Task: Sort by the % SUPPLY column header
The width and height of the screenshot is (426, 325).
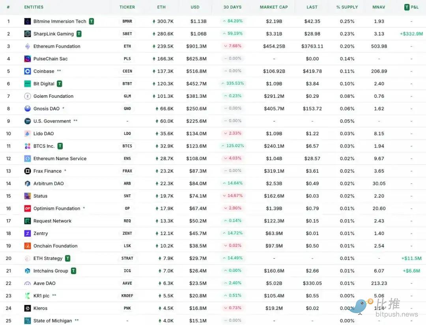Action: pyautogui.click(x=347, y=7)
